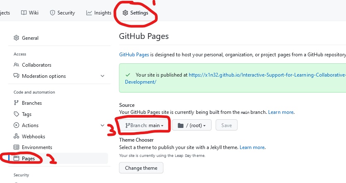The image size is (346, 183).
Task: Click Learn more link beside Source
Action: coord(281,112)
